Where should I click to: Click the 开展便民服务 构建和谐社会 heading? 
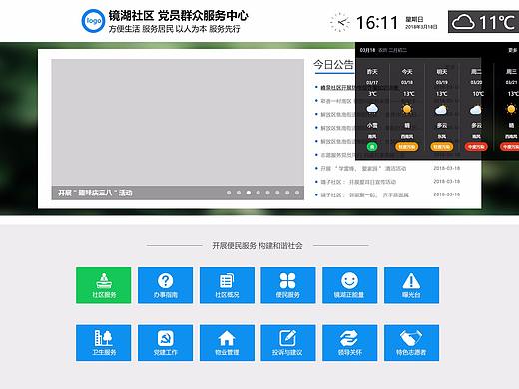pyautogui.click(x=258, y=246)
